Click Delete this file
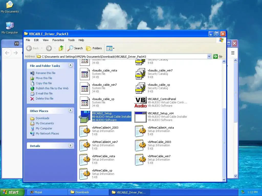 (45, 99)
